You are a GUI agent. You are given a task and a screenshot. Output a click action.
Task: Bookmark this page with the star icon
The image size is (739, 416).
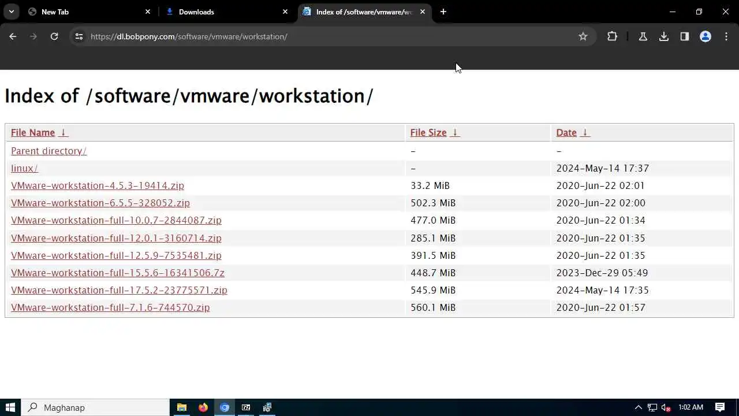[583, 36]
